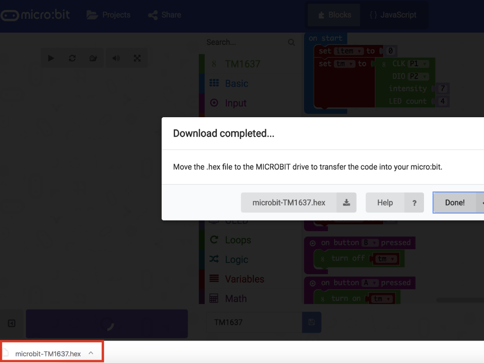Click the download arrow icon in dialog
The width and height of the screenshot is (484, 363).
click(346, 202)
